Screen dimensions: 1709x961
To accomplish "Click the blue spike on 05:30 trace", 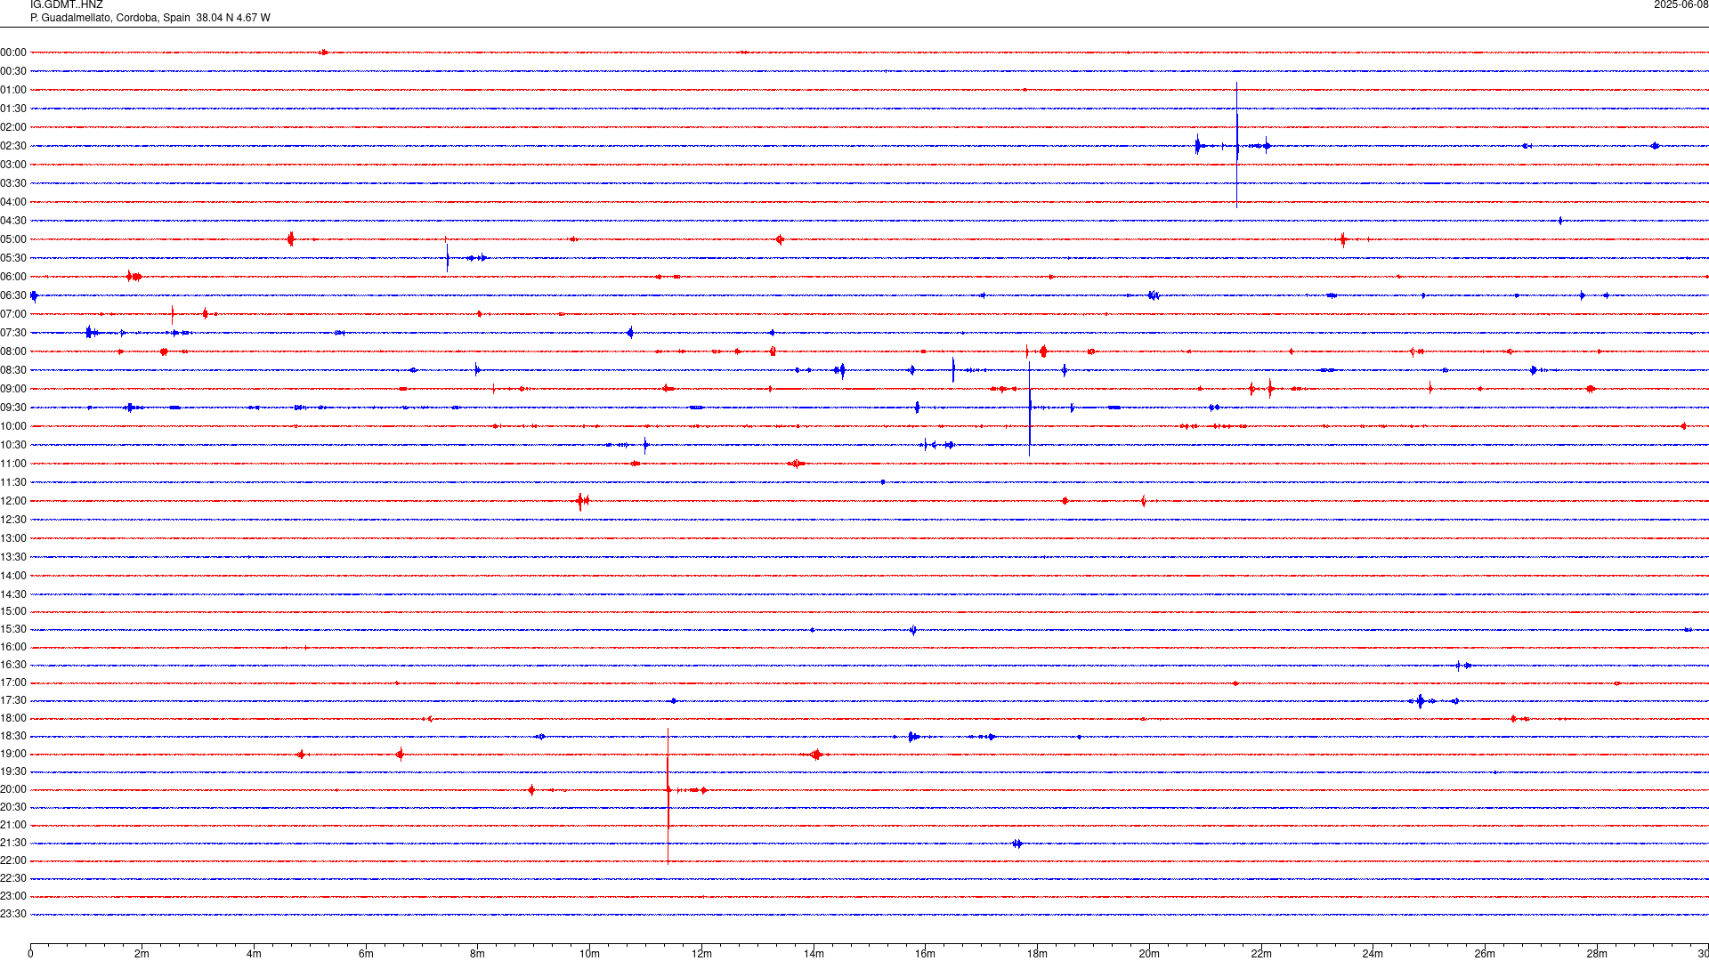I will [x=447, y=256].
